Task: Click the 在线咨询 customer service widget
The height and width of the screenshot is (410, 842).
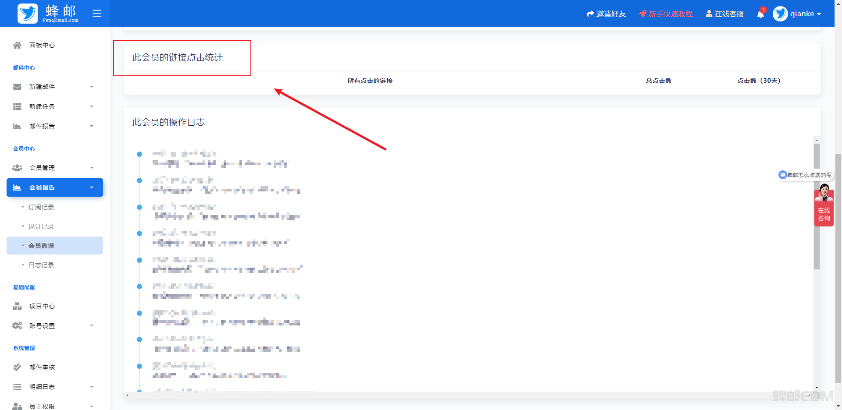Action: (824, 206)
